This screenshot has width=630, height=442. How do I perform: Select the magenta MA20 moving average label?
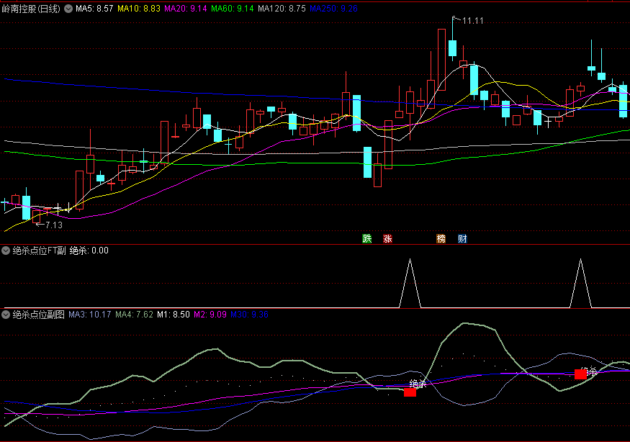(x=186, y=9)
